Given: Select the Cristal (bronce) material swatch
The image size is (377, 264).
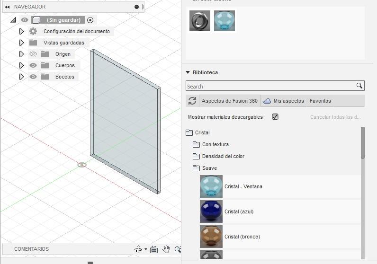Looking at the screenshot, I should pyautogui.click(x=211, y=237).
